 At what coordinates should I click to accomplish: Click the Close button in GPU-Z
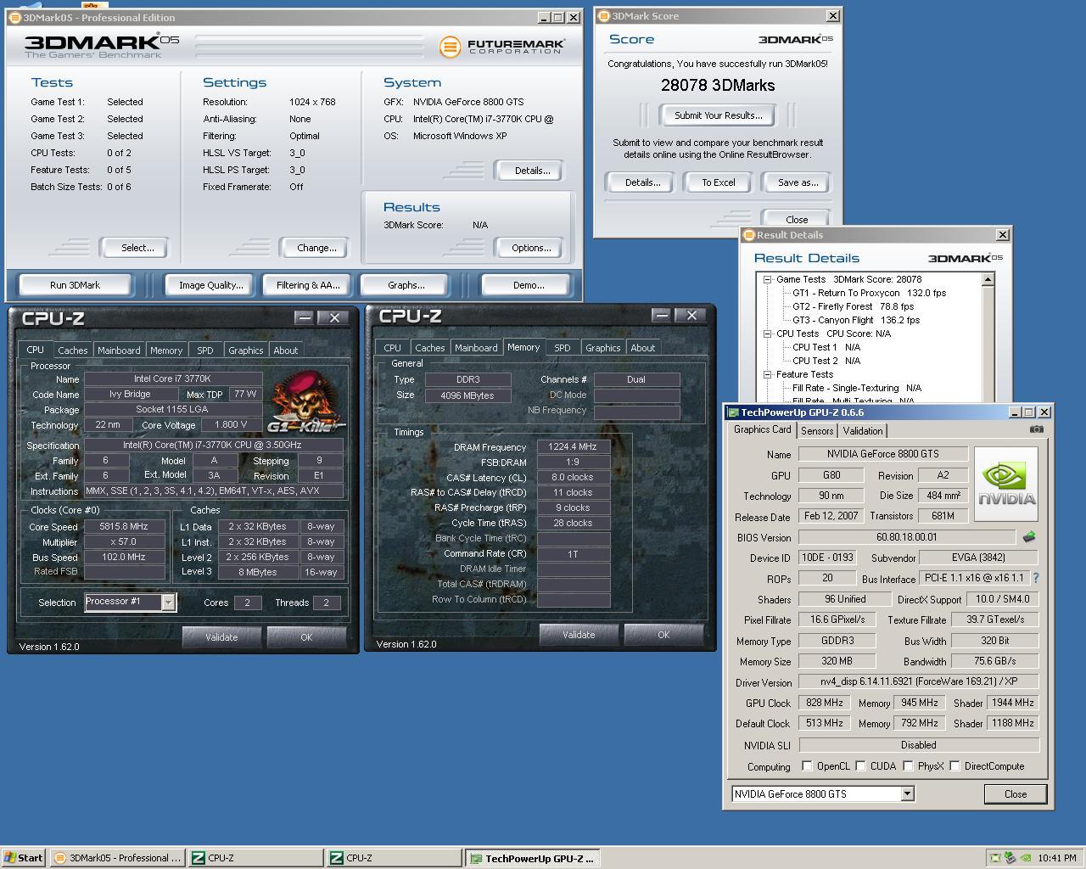[1015, 794]
